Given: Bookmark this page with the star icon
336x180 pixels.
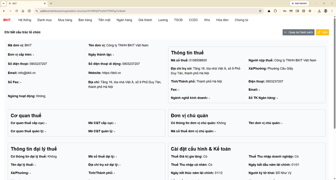Looking at the screenshot, I should click(x=260, y=11).
